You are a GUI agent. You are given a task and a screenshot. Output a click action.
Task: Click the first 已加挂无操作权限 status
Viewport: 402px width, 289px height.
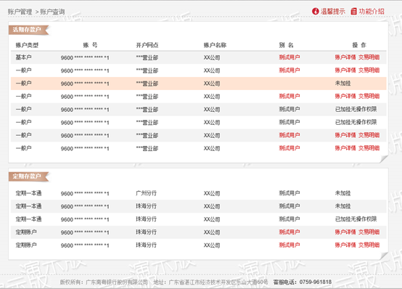(x=356, y=109)
